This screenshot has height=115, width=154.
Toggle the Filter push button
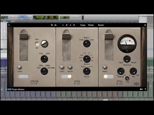(x=62, y=67)
